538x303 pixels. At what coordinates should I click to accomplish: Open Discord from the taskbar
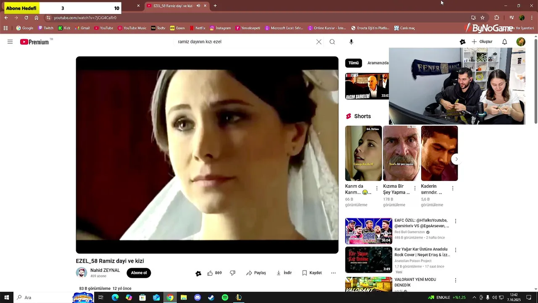point(198,298)
